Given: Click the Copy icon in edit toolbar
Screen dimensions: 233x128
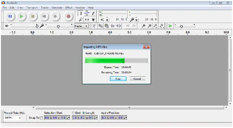Looking at the screenshot, I should pos(101,26).
